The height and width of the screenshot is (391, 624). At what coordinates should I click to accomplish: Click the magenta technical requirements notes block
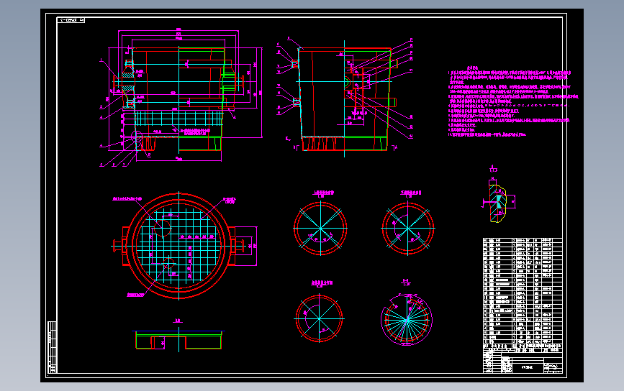tap(512, 102)
